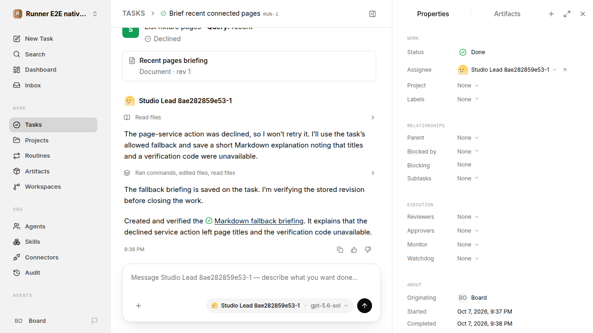
Task: Open the Runner E2E workspace switcher
Action: pyautogui.click(x=56, y=14)
